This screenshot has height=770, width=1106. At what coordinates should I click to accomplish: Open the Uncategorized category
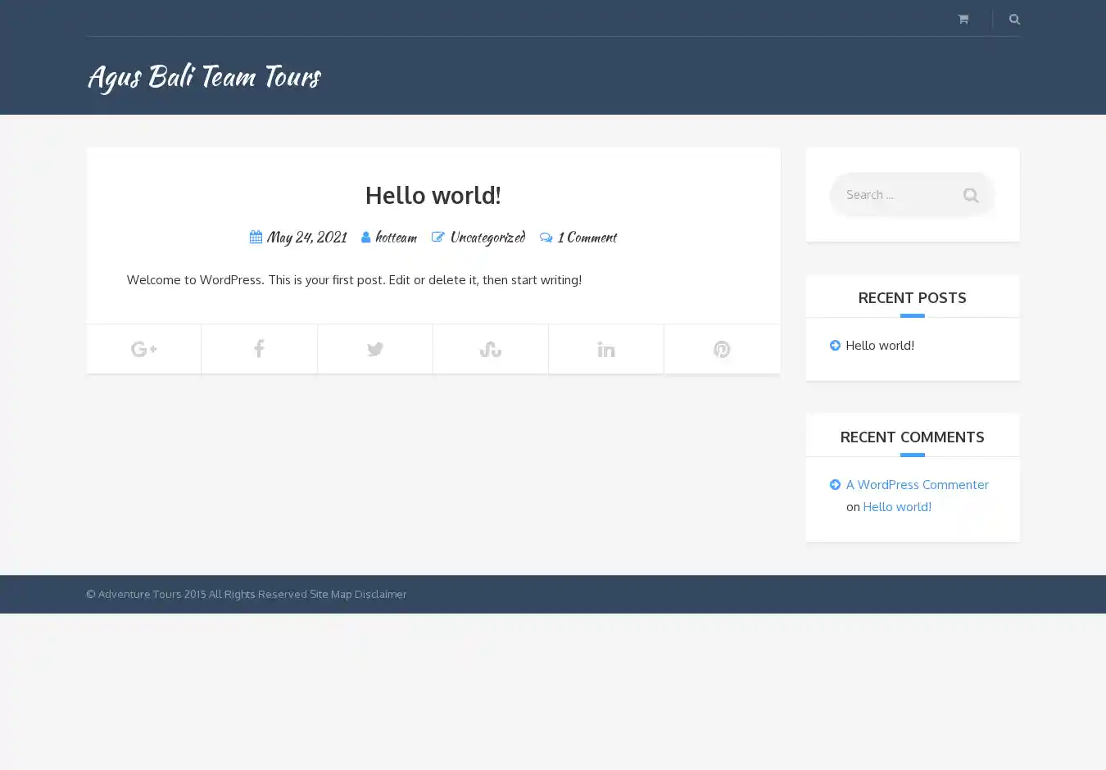(x=487, y=238)
